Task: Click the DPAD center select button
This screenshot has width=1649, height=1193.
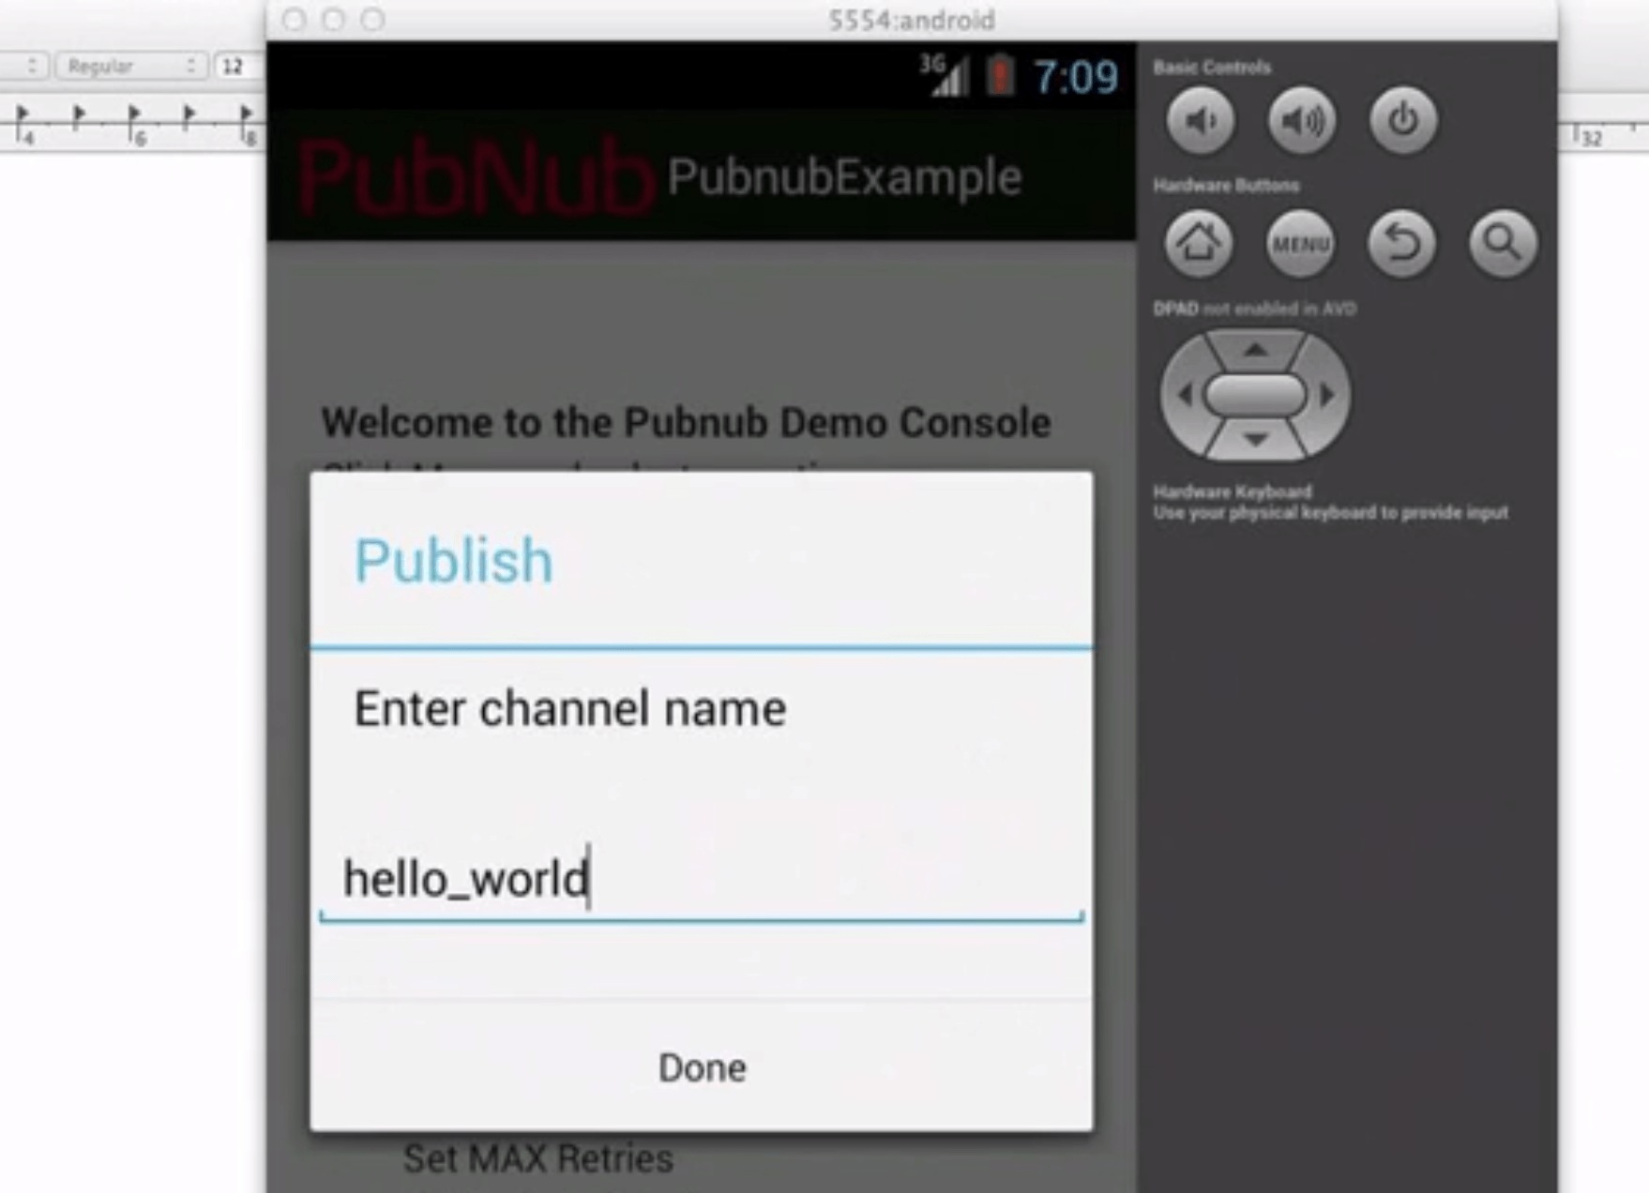Action: pos(1255,395)
